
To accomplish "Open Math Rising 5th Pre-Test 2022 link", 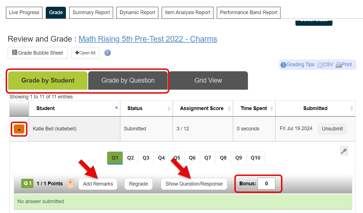I will coord(148,39).
